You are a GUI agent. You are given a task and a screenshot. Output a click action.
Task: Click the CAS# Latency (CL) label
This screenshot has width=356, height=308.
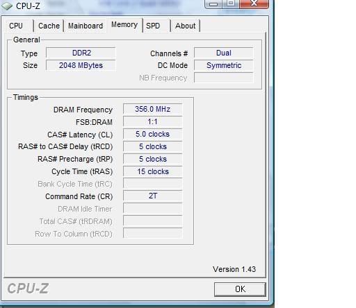(x=80, y=135)
